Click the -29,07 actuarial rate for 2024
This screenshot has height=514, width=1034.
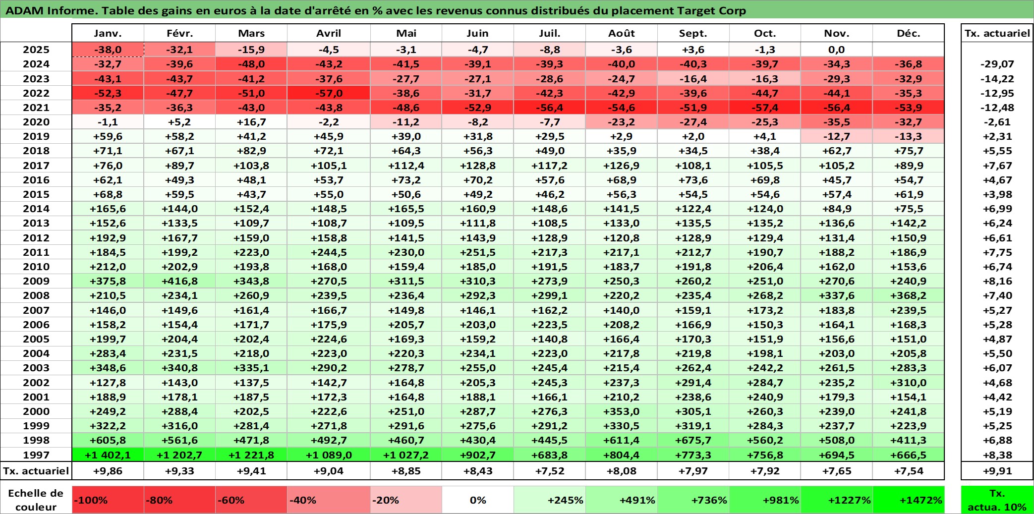pyautogui.click(x=997, y=64)
